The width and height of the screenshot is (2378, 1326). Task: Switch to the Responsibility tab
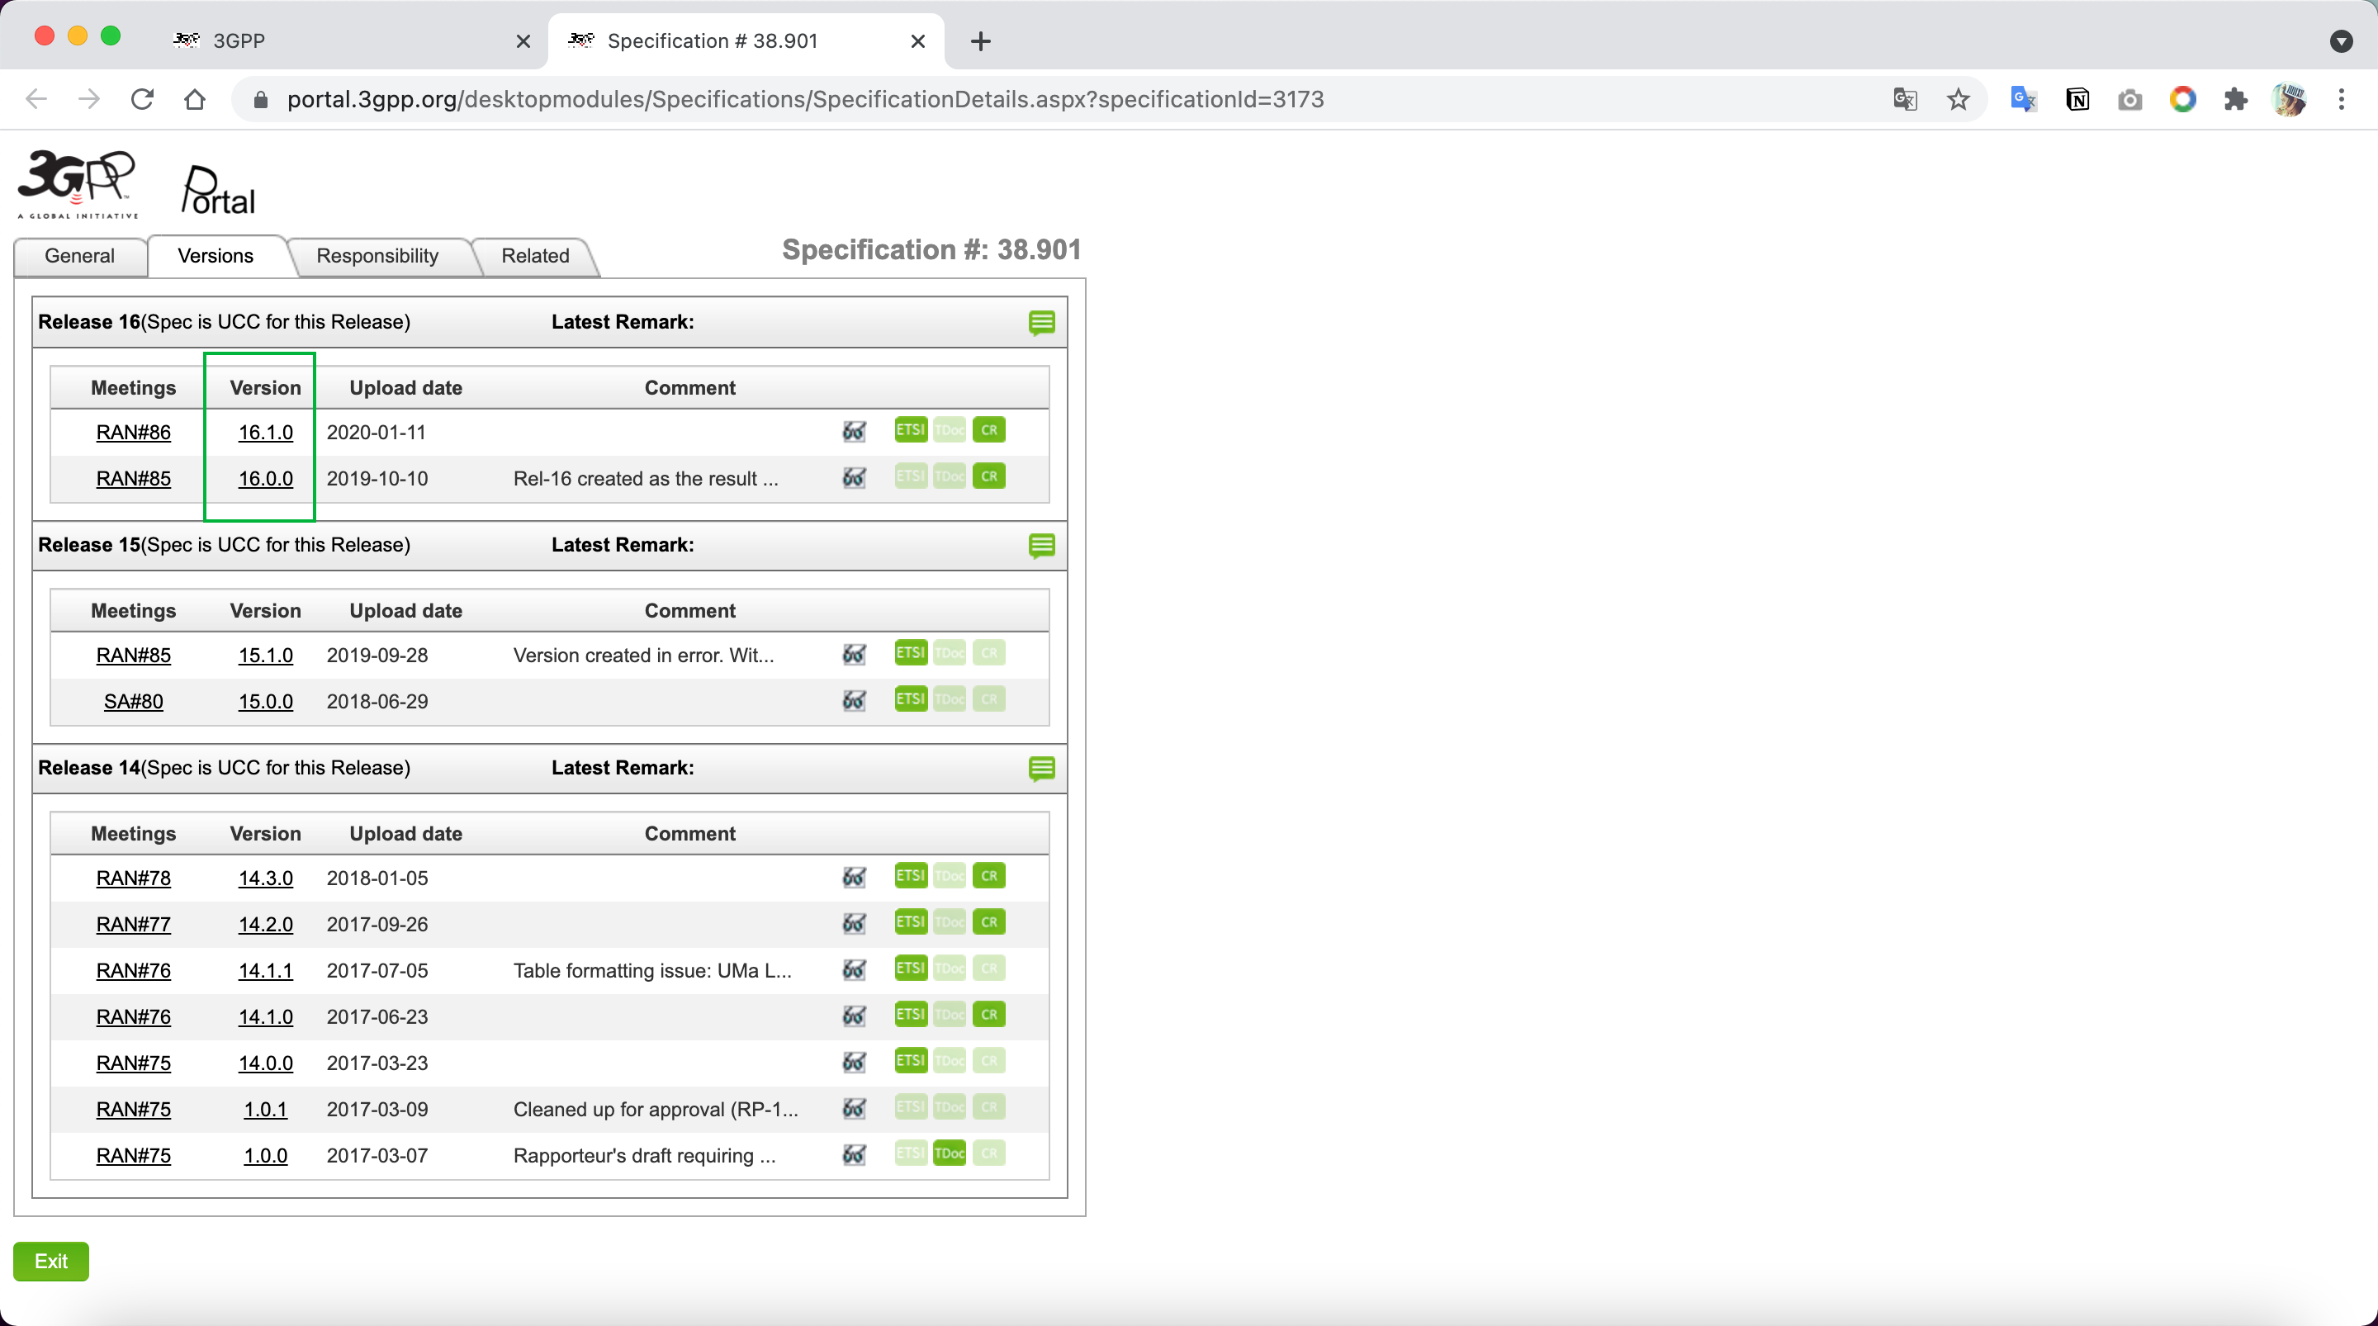pyautogui.click(x=377, y=255)
